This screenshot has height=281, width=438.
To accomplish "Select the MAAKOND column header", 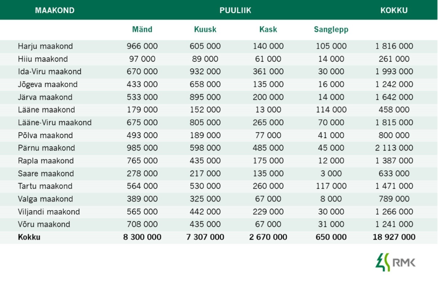I will click(x=54, y=10).
